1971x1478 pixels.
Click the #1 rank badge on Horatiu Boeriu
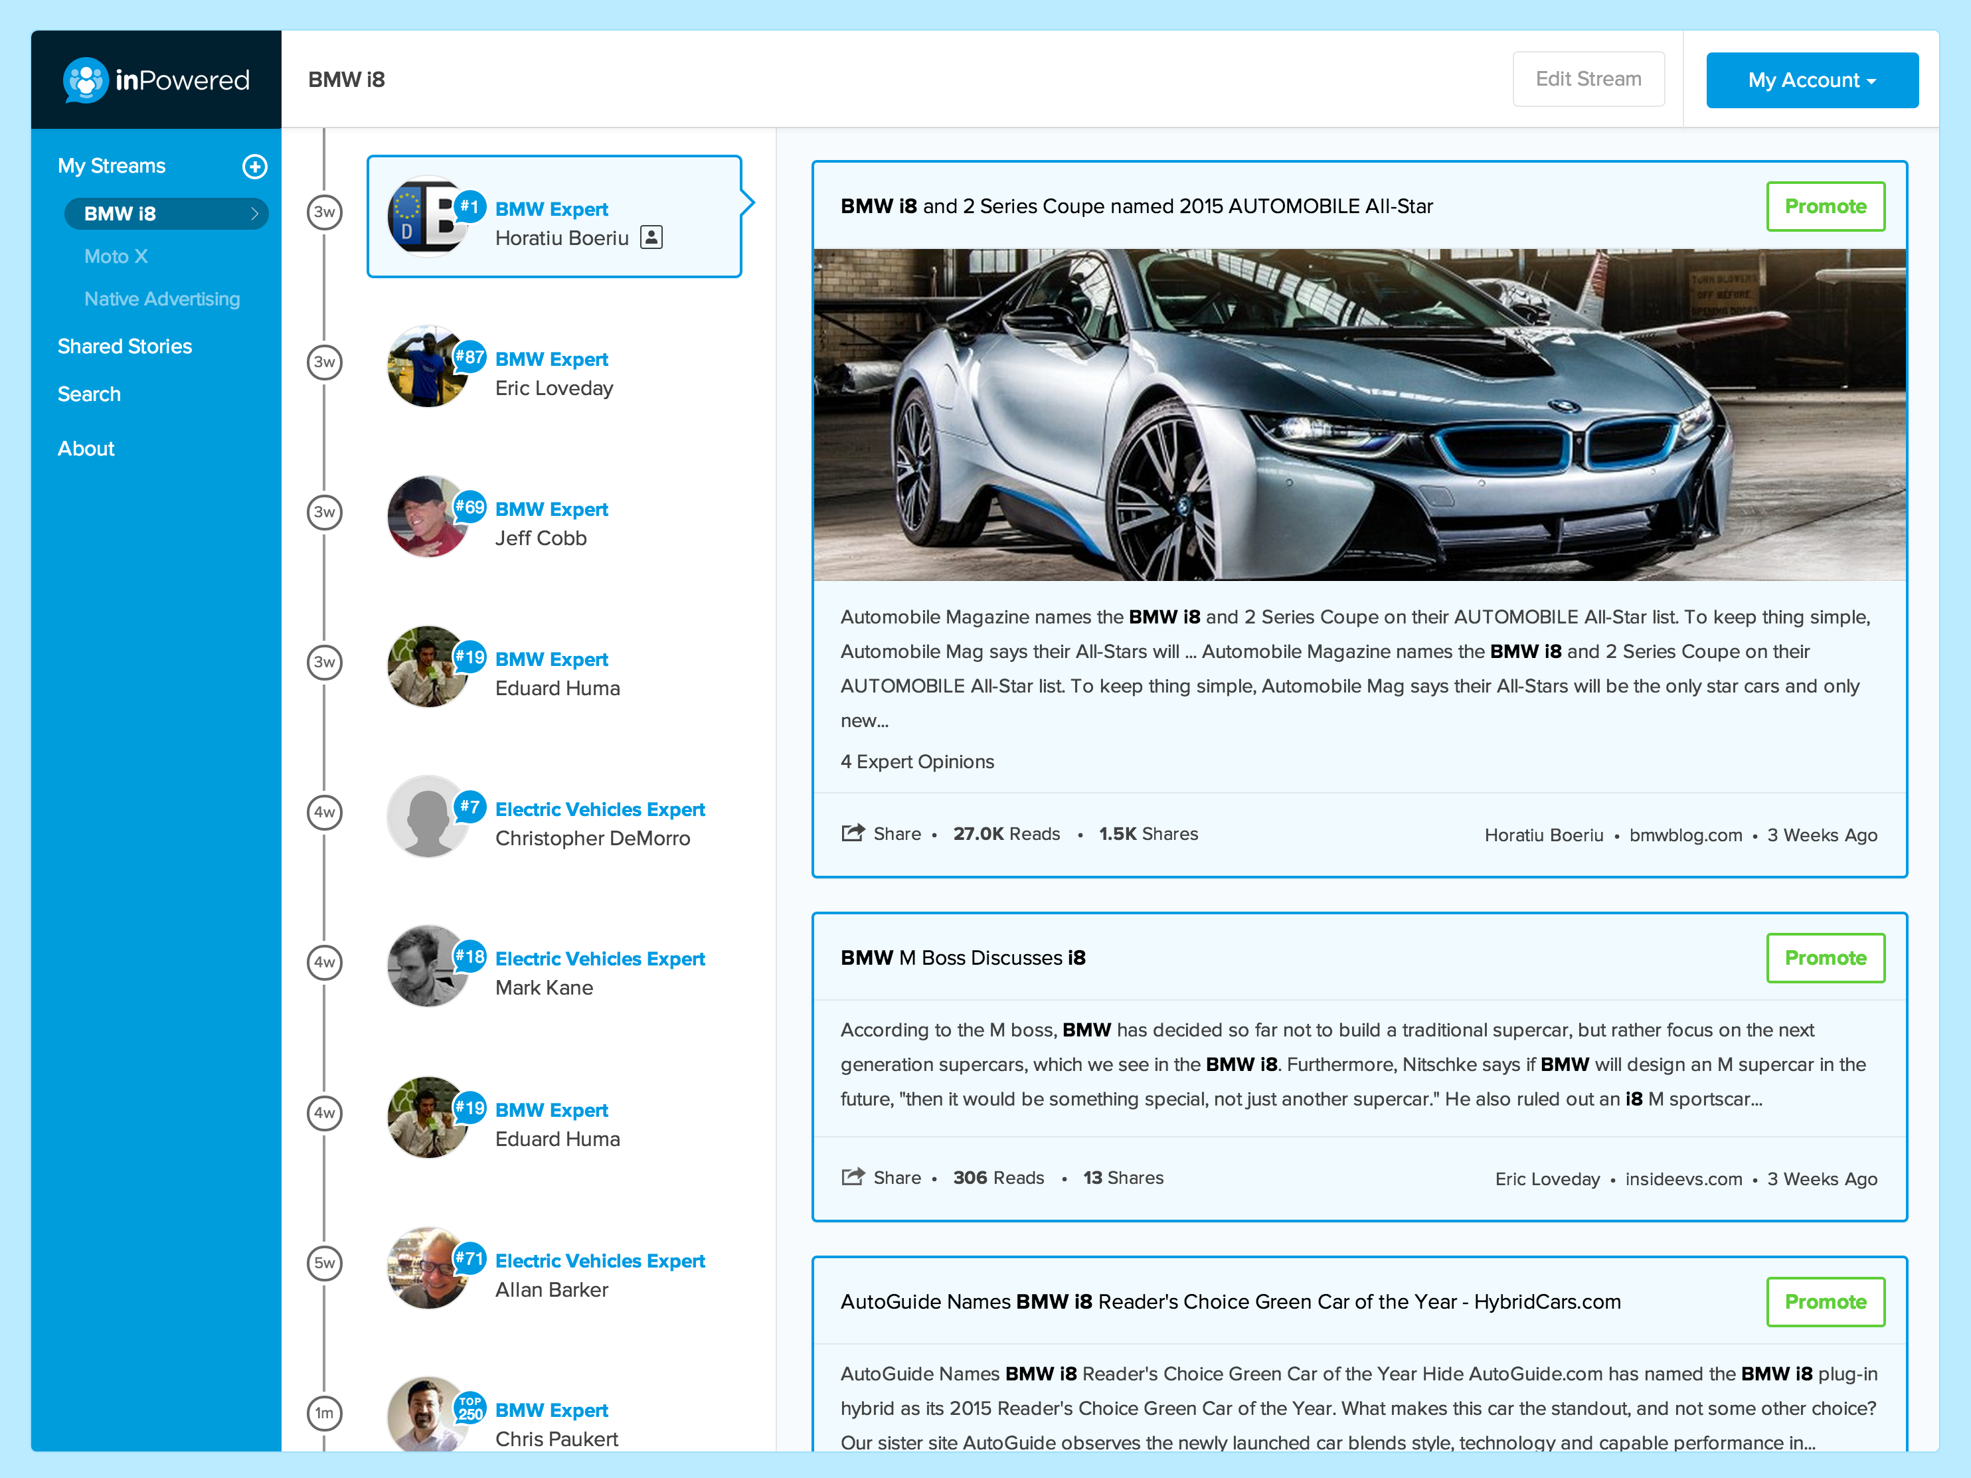(x=470, y=206)
